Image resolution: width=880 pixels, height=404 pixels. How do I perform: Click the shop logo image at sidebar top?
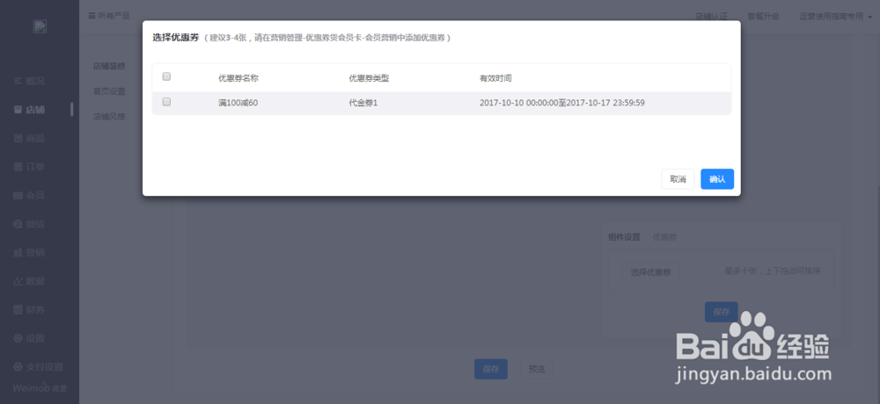[x=40, y=26]
